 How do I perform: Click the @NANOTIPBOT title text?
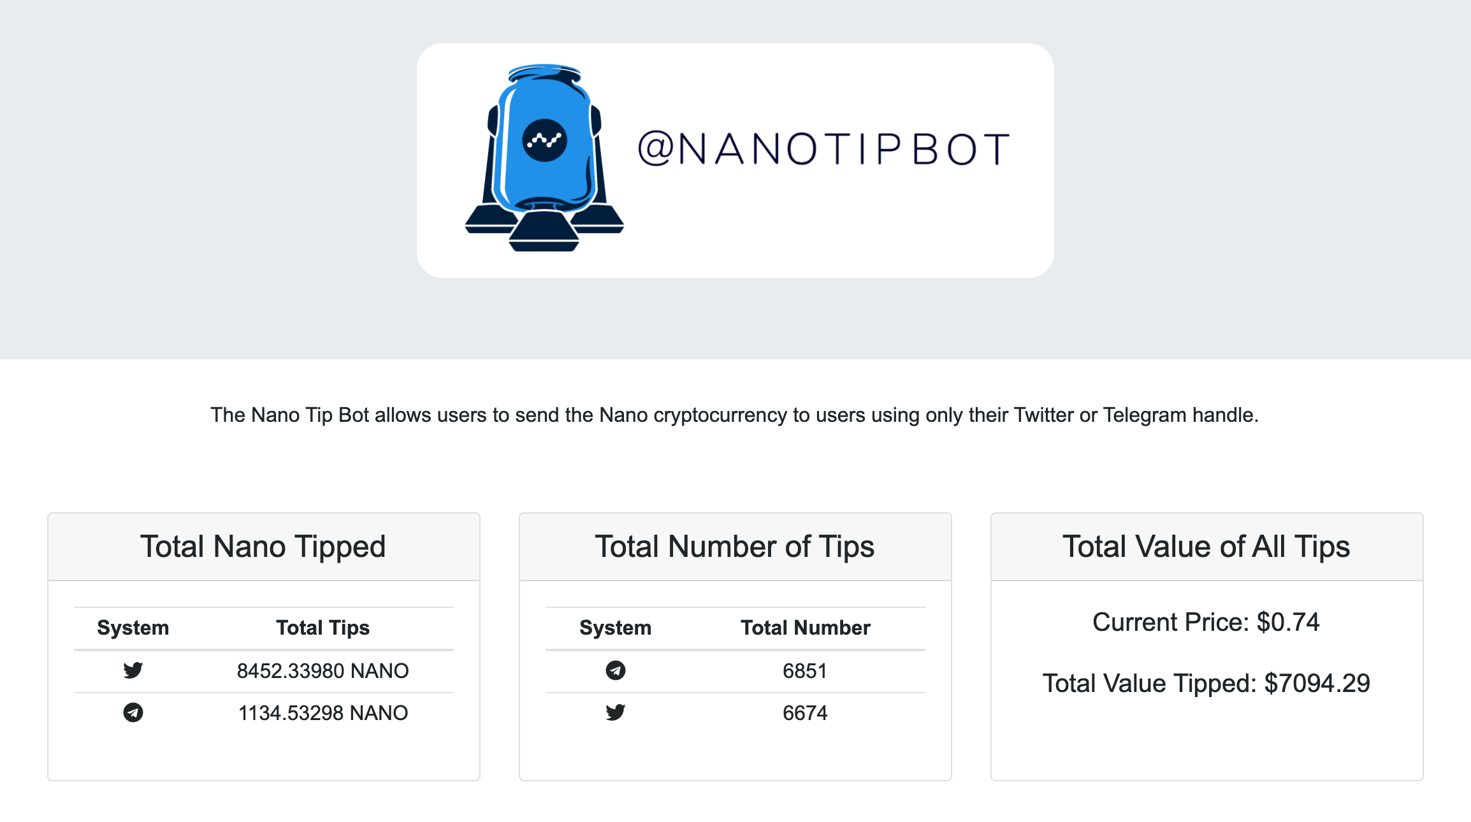point(823,149)
